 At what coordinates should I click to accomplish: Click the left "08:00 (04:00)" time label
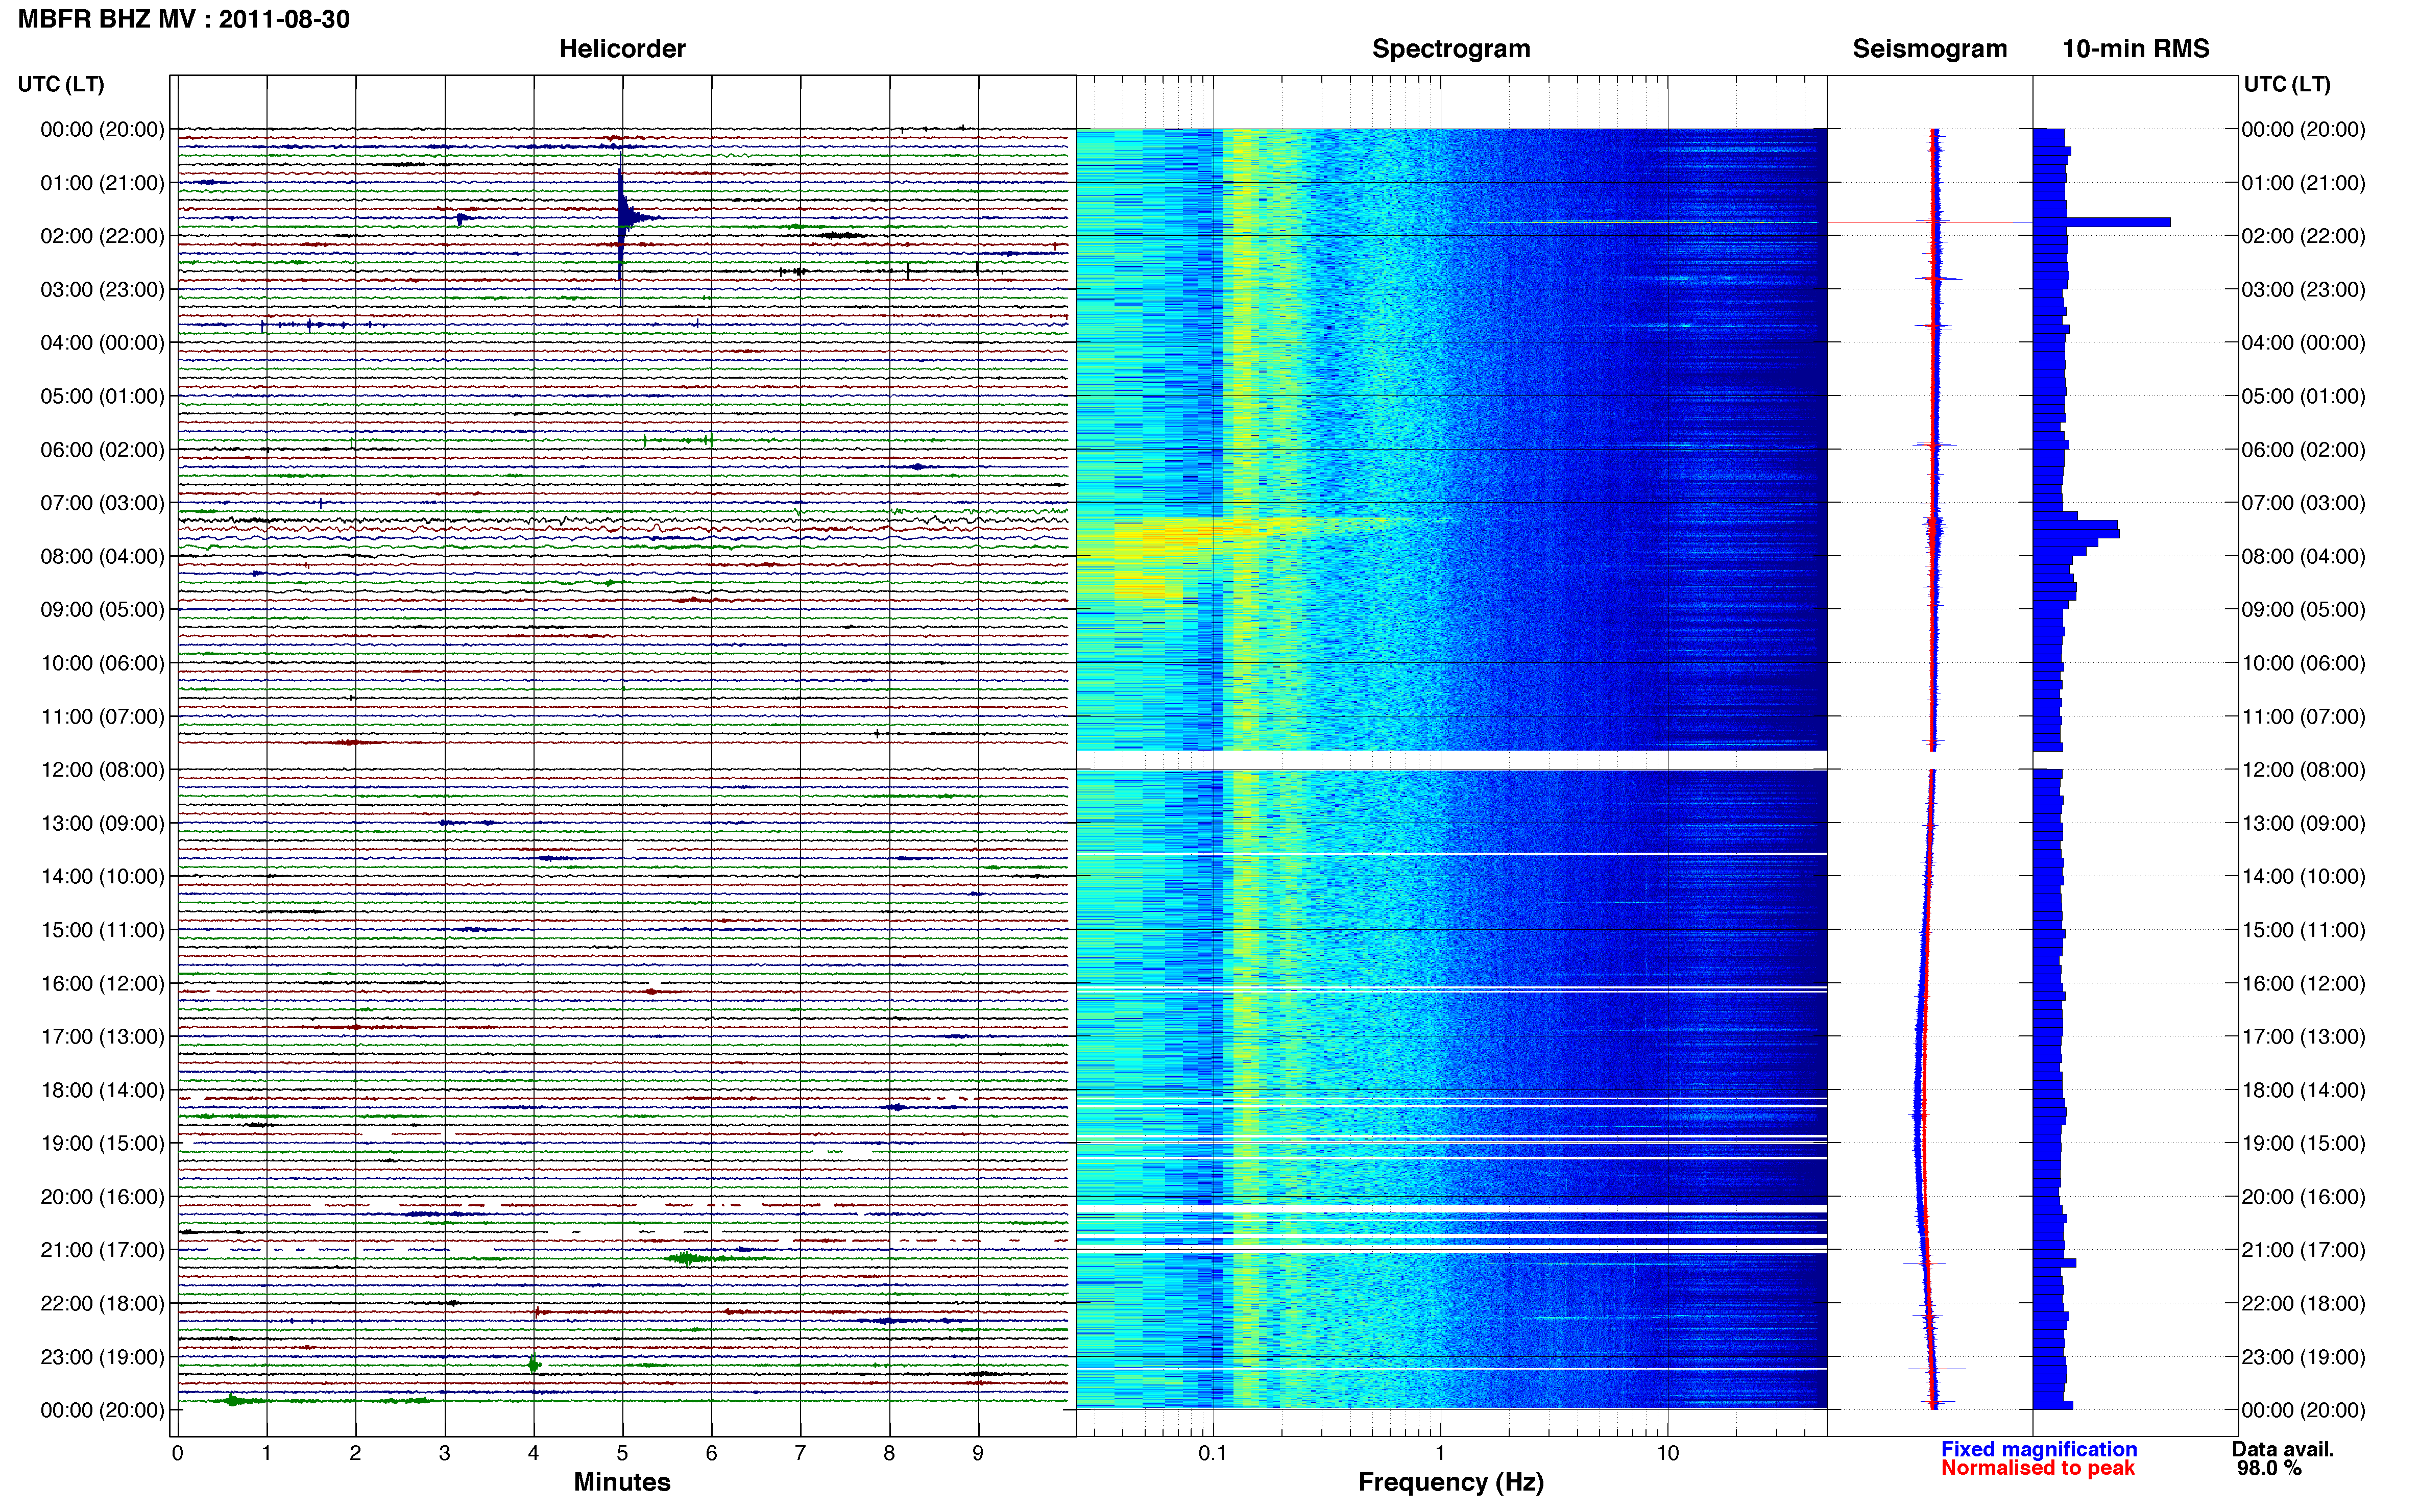[x=102, y=556]
